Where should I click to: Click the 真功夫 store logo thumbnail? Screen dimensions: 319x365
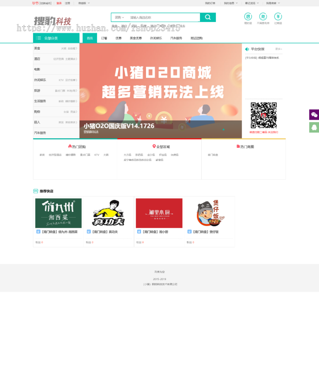coord(108,213)
